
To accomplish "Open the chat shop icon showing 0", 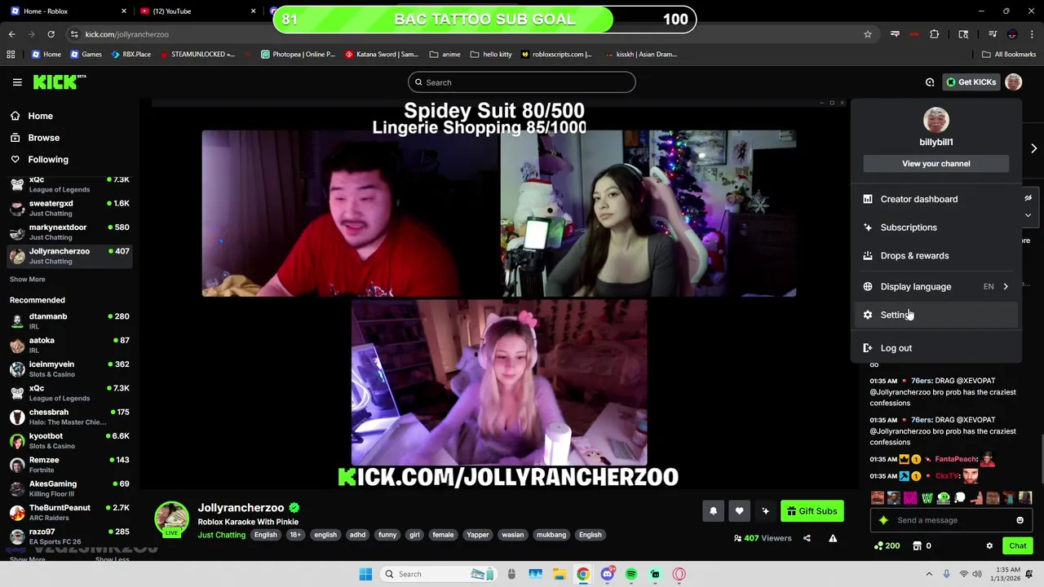I will pos(922,546).
